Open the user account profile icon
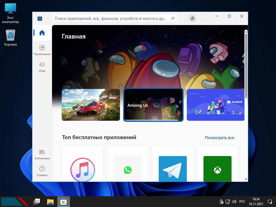This screenshot has width=276, height=207. click(192, 18)
